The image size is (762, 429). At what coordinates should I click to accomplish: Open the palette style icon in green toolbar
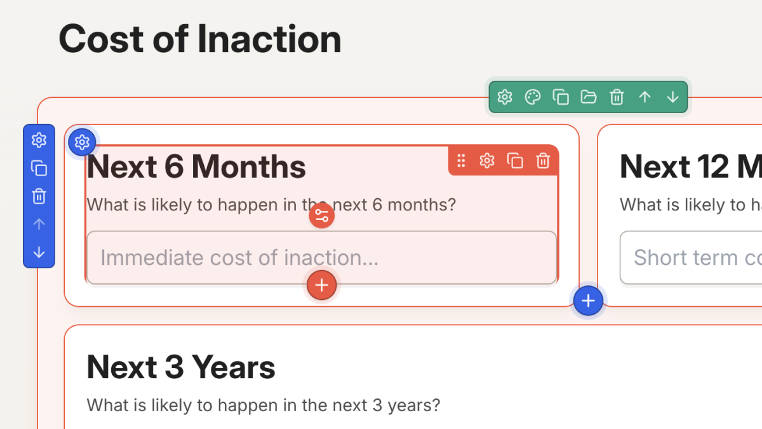click(x=533, y=97)
